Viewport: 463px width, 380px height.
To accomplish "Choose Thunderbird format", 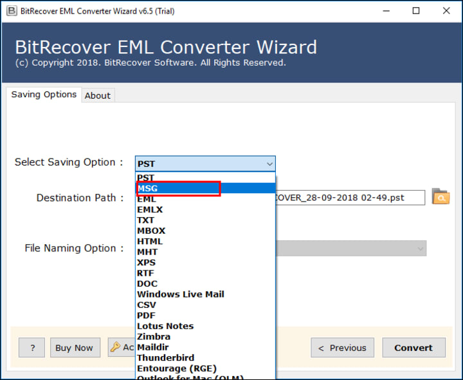I will [x=205, y=358].
